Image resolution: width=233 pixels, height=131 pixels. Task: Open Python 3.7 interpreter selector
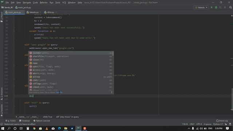pyautogui.click(x=218, y=124)
